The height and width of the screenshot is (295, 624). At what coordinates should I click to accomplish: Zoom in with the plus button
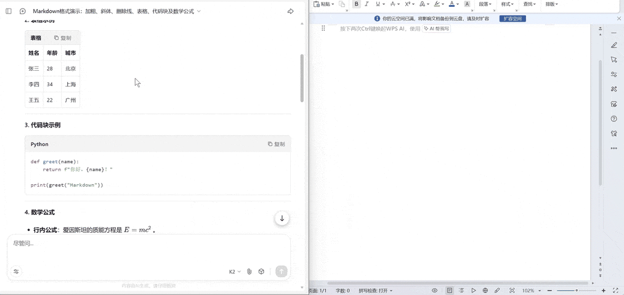[604, 291]
